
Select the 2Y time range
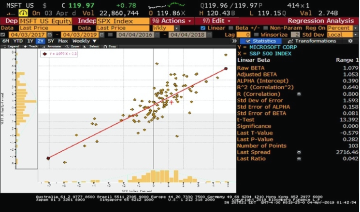coord(41,41)
